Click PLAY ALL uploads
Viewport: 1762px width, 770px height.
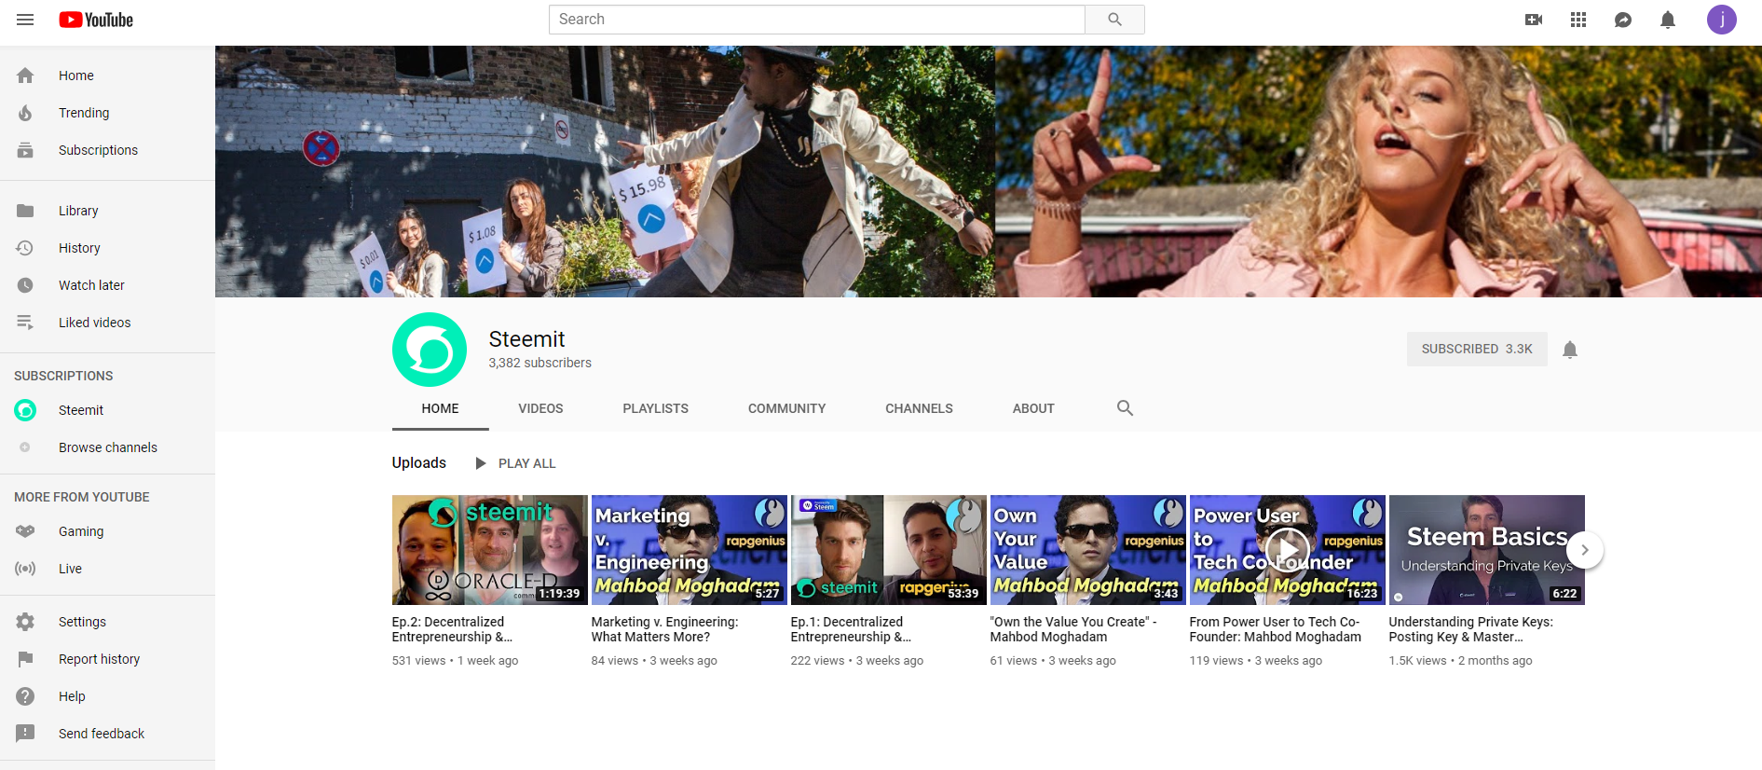tap(515, 463)
